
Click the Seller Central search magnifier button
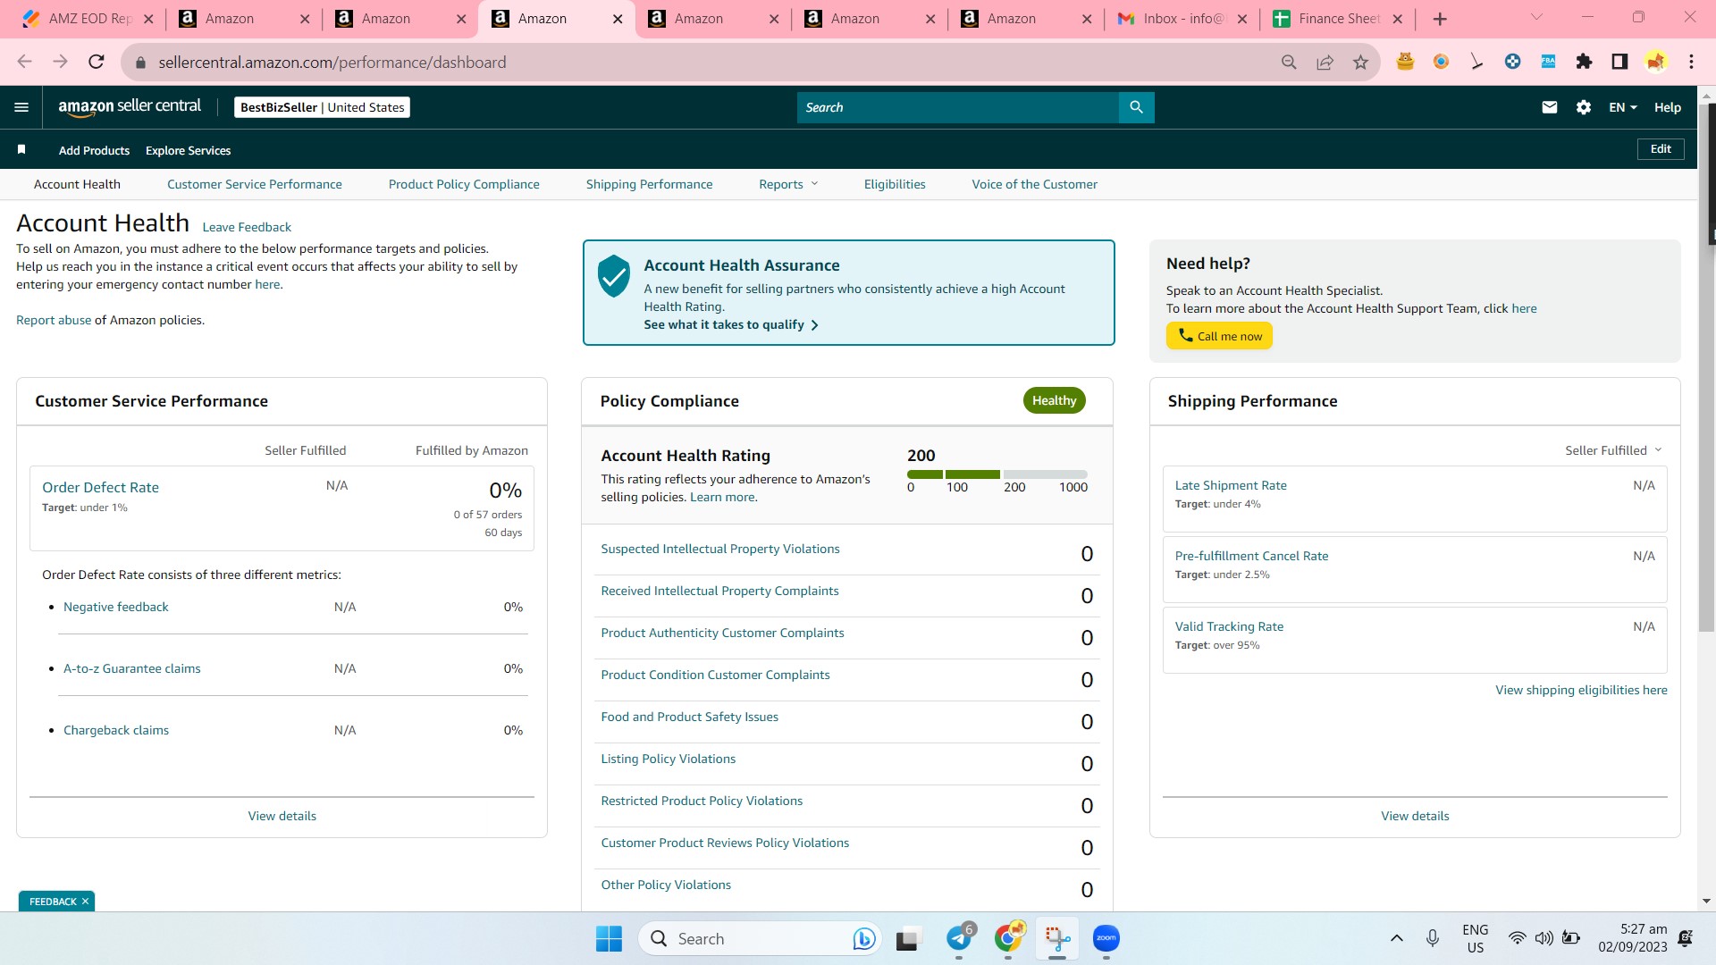tap(1136, 107)
